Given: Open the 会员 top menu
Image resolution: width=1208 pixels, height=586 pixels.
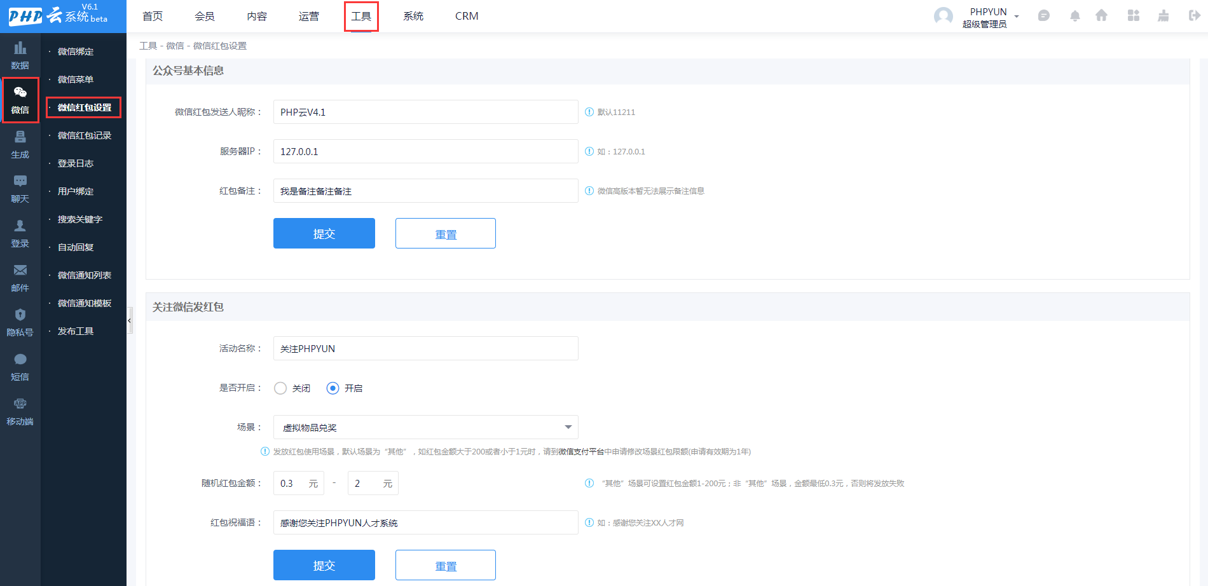Looking at the screenshot, I should 205,17.
